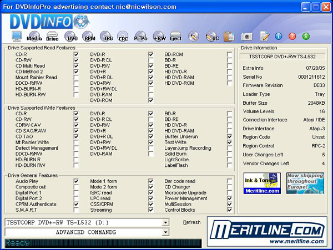The width and height of the screenshot is (333, 250).
Task: Click the Volume Levels label
Action: (259, 111)
